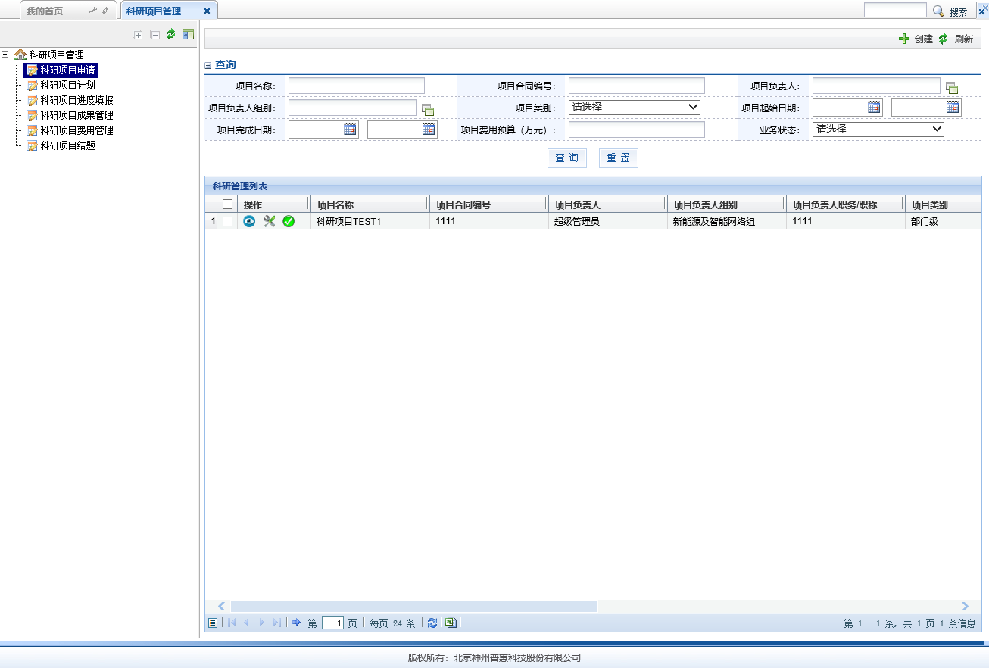Click the pin icon on 我的首页 tab
The image size is (989, 668).
[x=105, y=11]
